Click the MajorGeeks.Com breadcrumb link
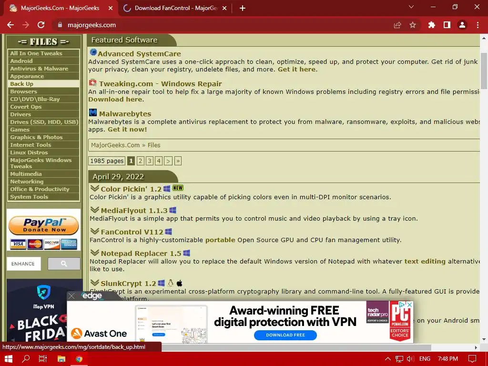This screenshot has height=366, width=488. click(x=115, y=145)
